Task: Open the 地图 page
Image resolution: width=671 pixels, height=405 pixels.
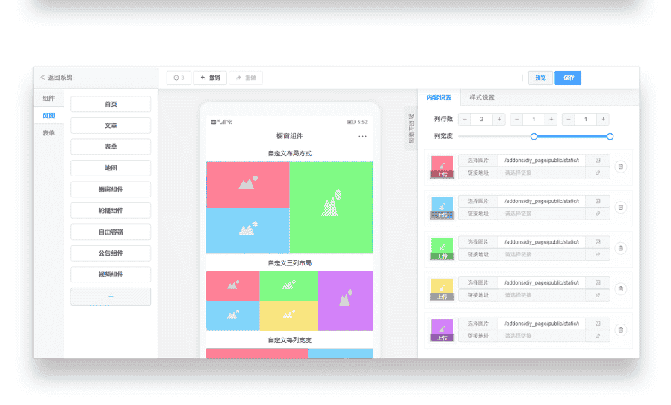Action: (111, 168)
